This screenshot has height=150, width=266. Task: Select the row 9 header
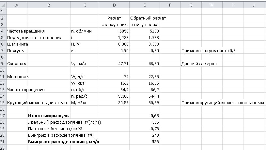[3, 64]
